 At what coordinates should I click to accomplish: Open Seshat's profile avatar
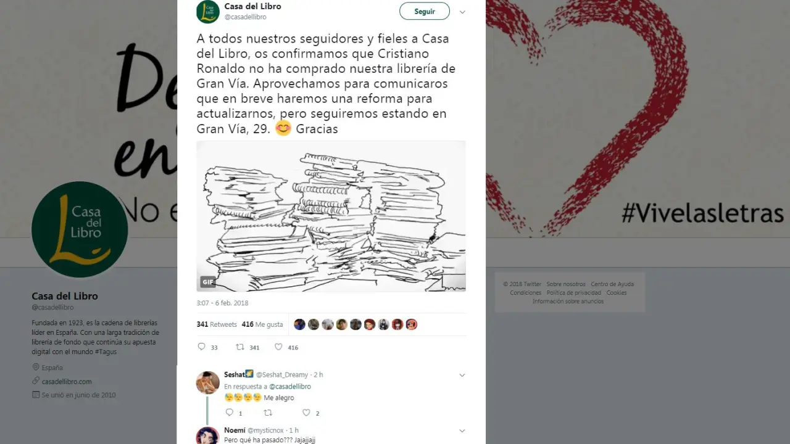pos(208,382)
